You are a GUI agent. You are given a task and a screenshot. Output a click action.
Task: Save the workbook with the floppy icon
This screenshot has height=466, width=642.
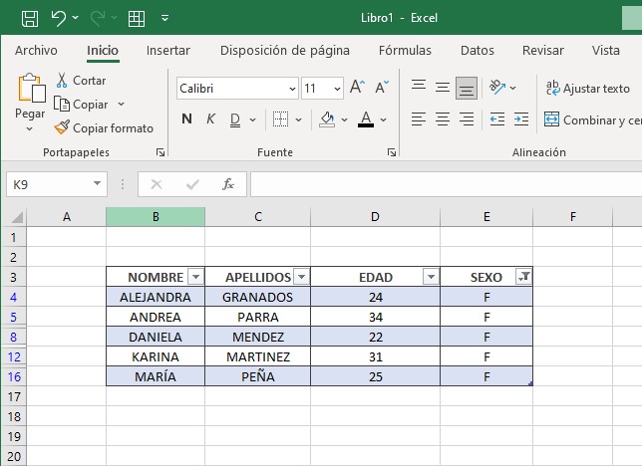[30, 18]
